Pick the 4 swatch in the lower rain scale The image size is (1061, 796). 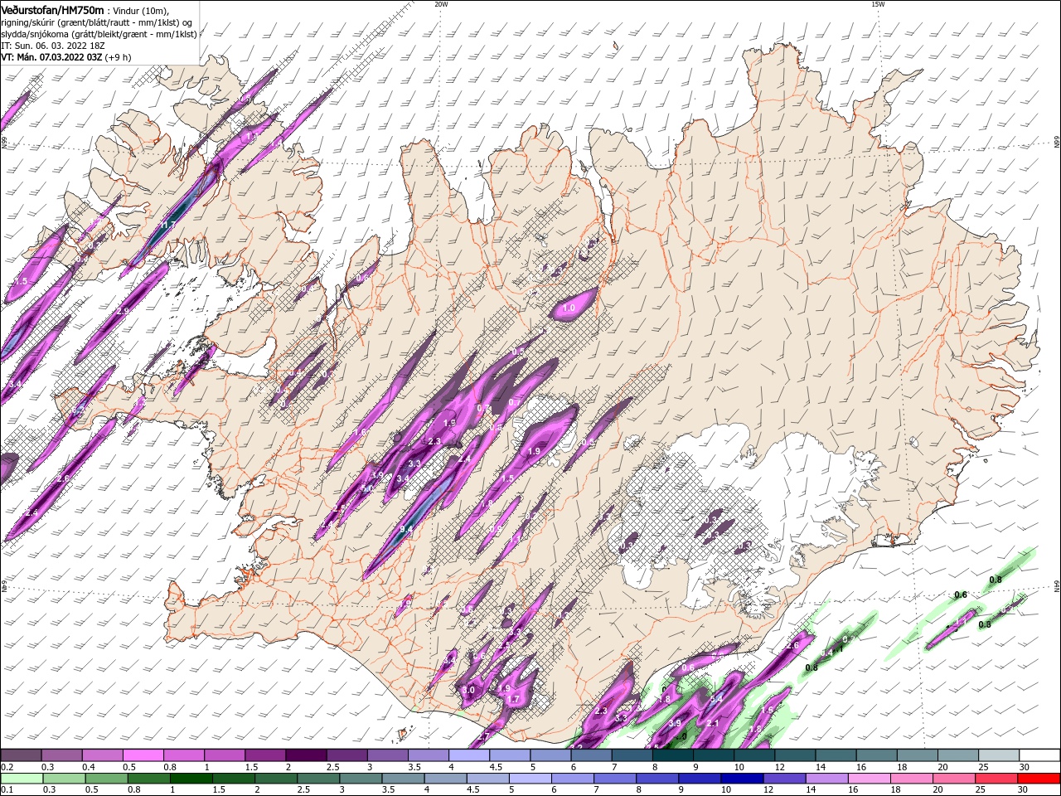[444, 779]
